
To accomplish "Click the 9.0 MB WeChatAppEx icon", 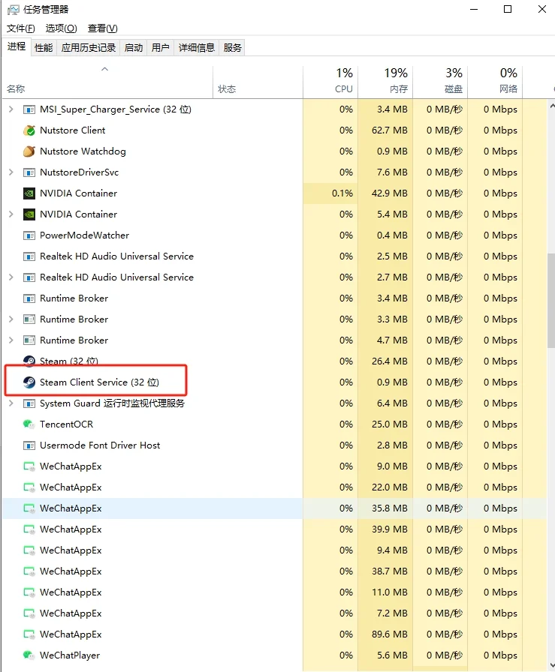I will click(29, 466).
